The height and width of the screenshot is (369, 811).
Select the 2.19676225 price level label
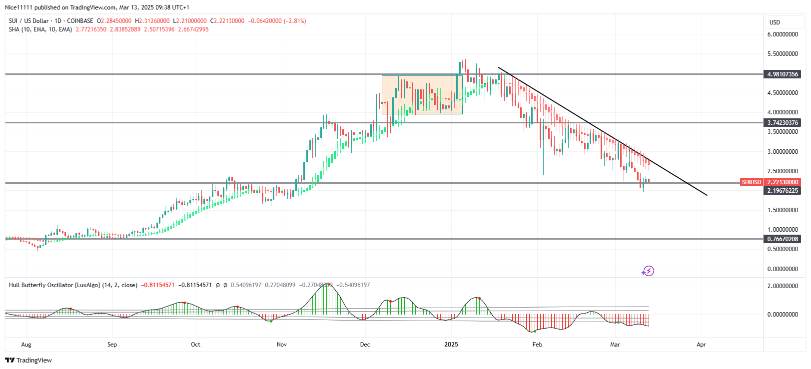pyautogui.click(x=783, y=191)
